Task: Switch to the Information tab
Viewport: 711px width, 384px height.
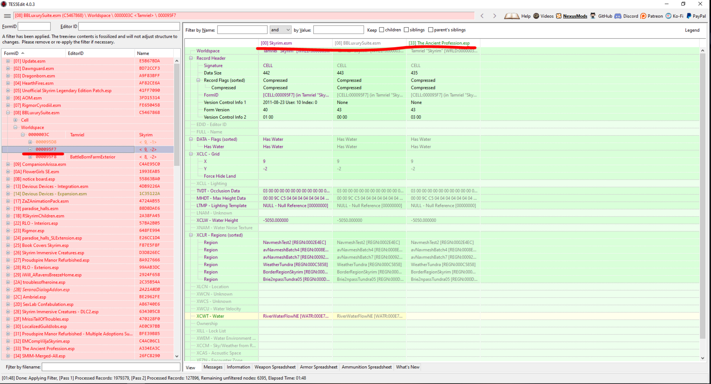Action: click(238, 367)
